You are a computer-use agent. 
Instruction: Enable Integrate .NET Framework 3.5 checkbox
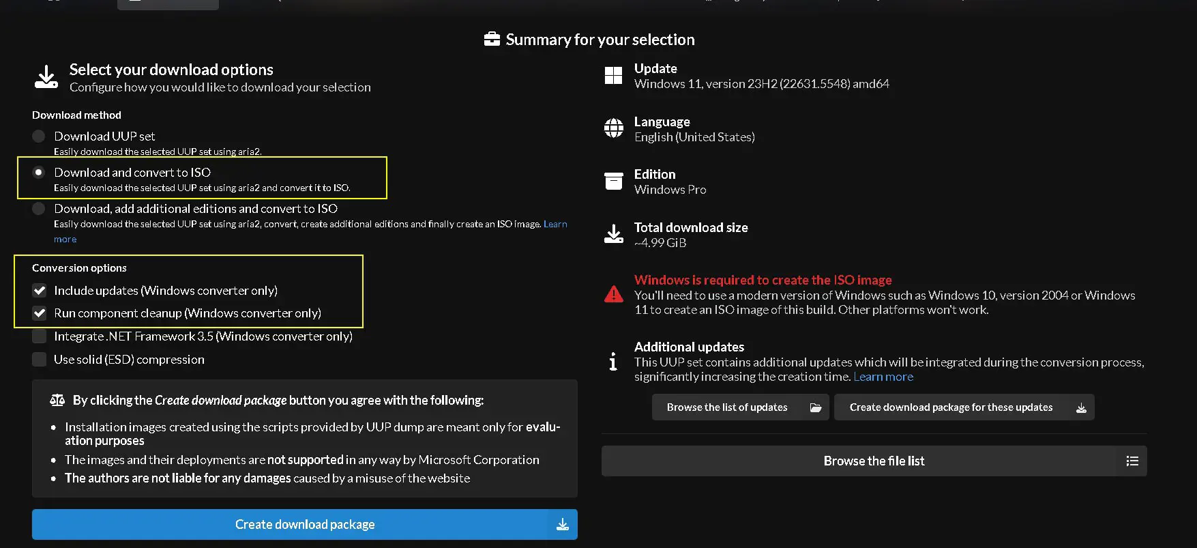tap(40, 336)
